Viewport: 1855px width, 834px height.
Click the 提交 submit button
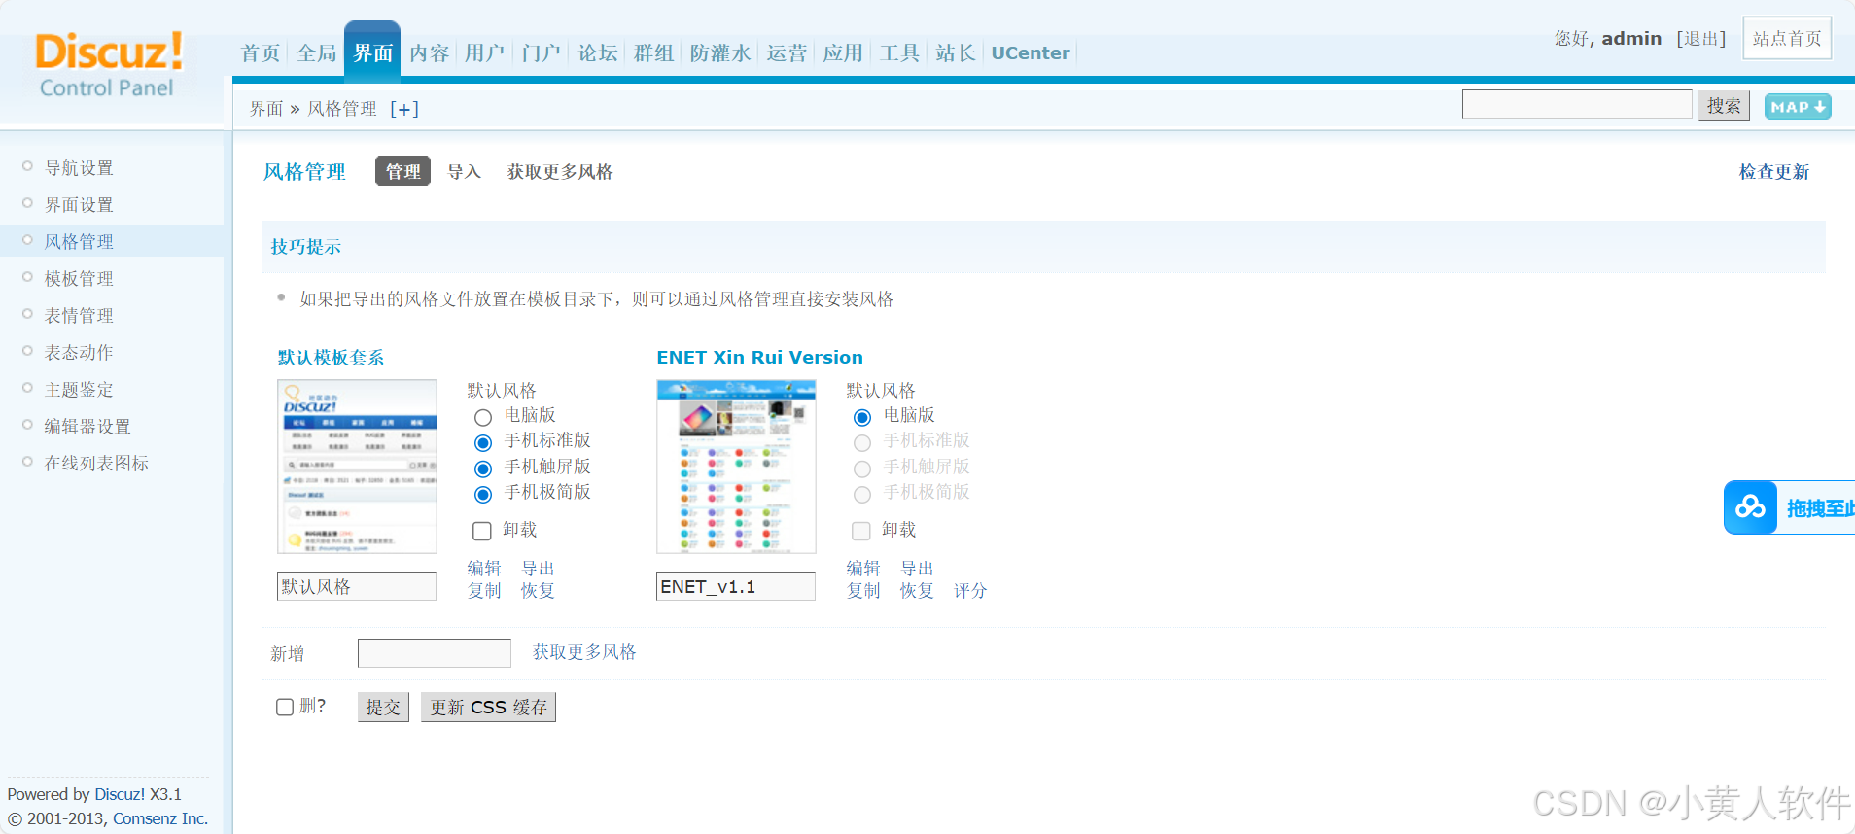tap(383, 707)
